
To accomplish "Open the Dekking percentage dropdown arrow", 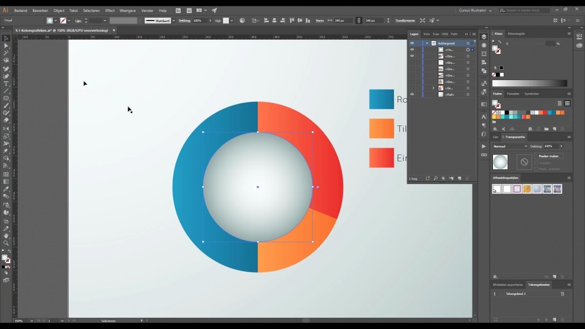I will pos(561,146).
